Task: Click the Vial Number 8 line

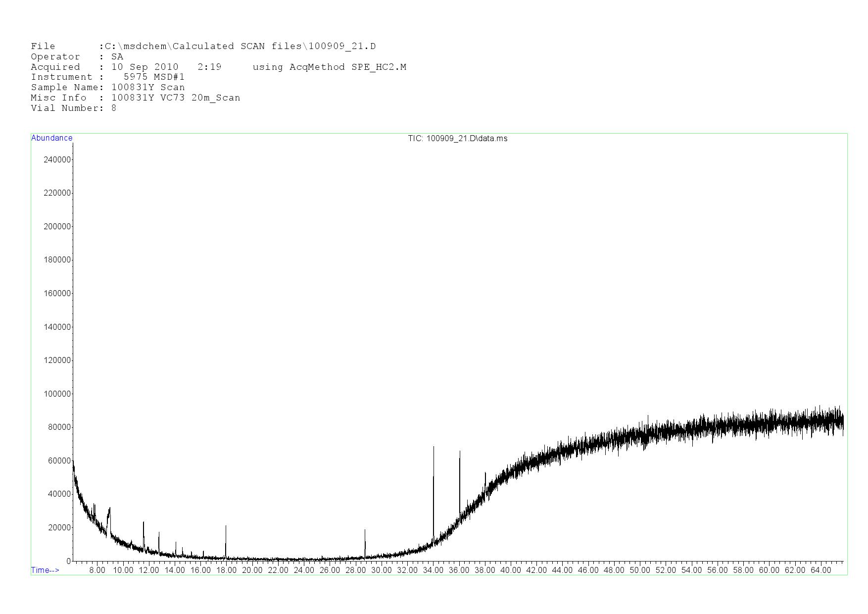Action: pyautogui.click(x=74, y=108)
